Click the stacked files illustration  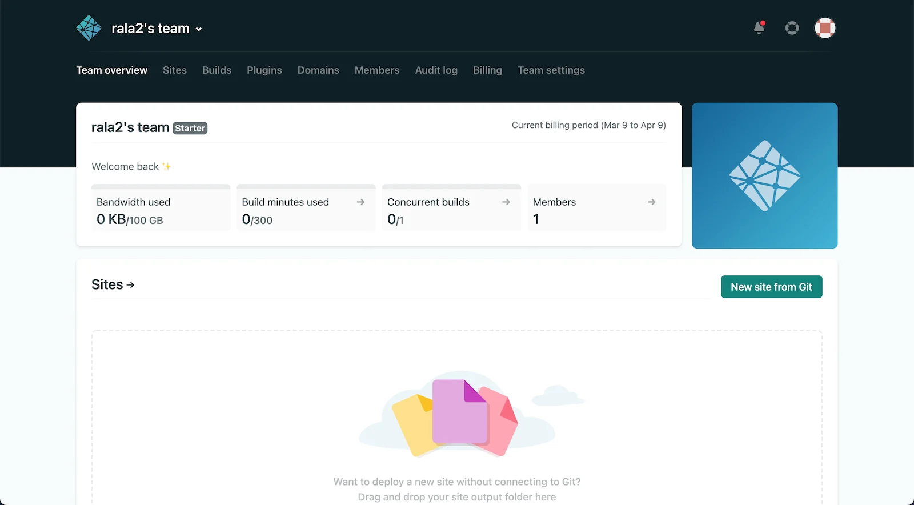455,417
